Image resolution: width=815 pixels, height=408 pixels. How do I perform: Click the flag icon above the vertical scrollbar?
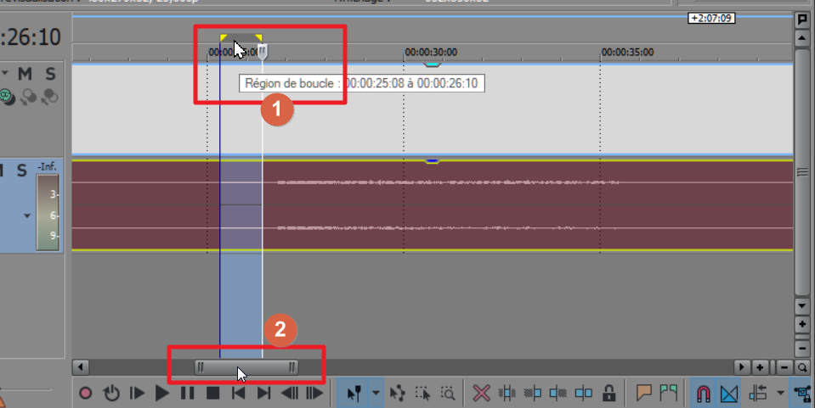click(x=802, y=20)
